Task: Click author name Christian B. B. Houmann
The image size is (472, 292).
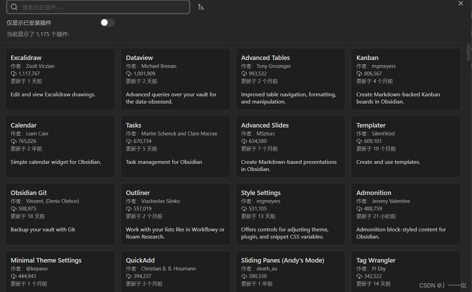Action: click(169, 269)
